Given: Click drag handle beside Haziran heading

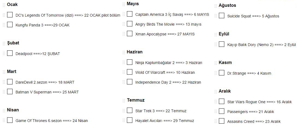Looking at the screenshot, I should click(124, 52).
